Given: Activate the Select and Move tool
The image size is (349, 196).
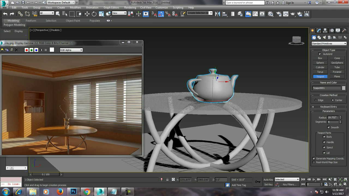Looking at the screenshot, I should pyautogui.click(x=87, y=14).
